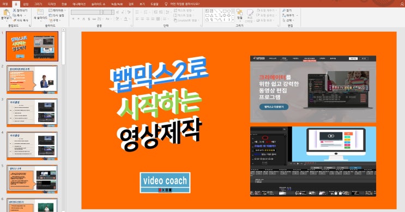
Task: Click the account user icon in title bar
Action: 402,4
